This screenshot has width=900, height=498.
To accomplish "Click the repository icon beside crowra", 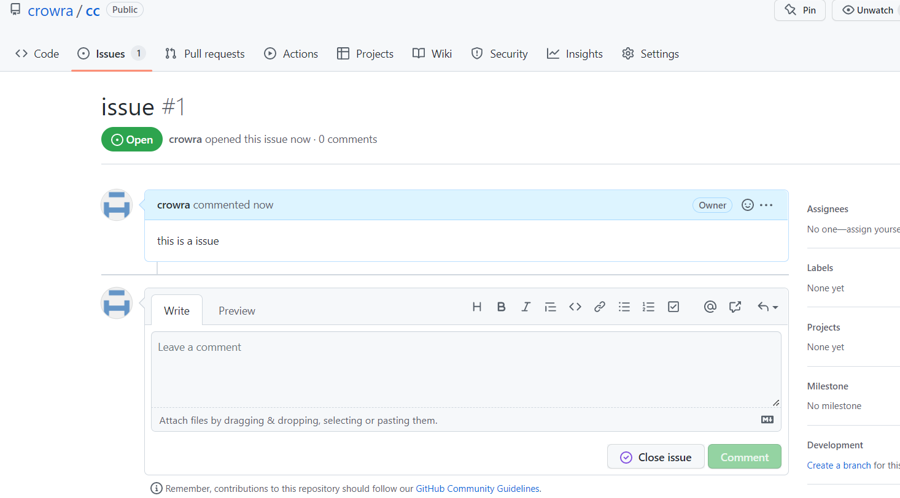I will 15,10.
